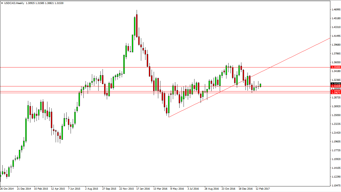This screenshot has width=341, height=192.
Task: Click the 17 Jan 2016 date label
Action: click(143, 189)
